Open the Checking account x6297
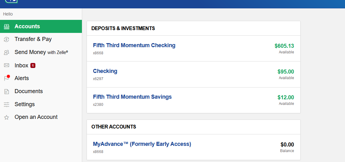The image size is (345, 162). click(x=105, y=71)
